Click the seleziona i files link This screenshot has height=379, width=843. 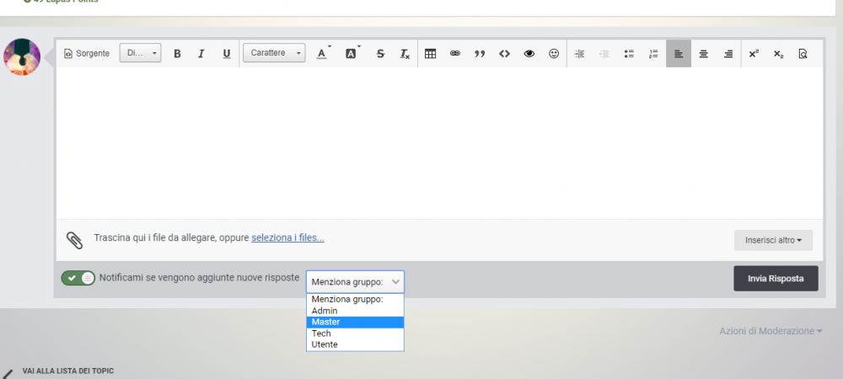(287, 238)
